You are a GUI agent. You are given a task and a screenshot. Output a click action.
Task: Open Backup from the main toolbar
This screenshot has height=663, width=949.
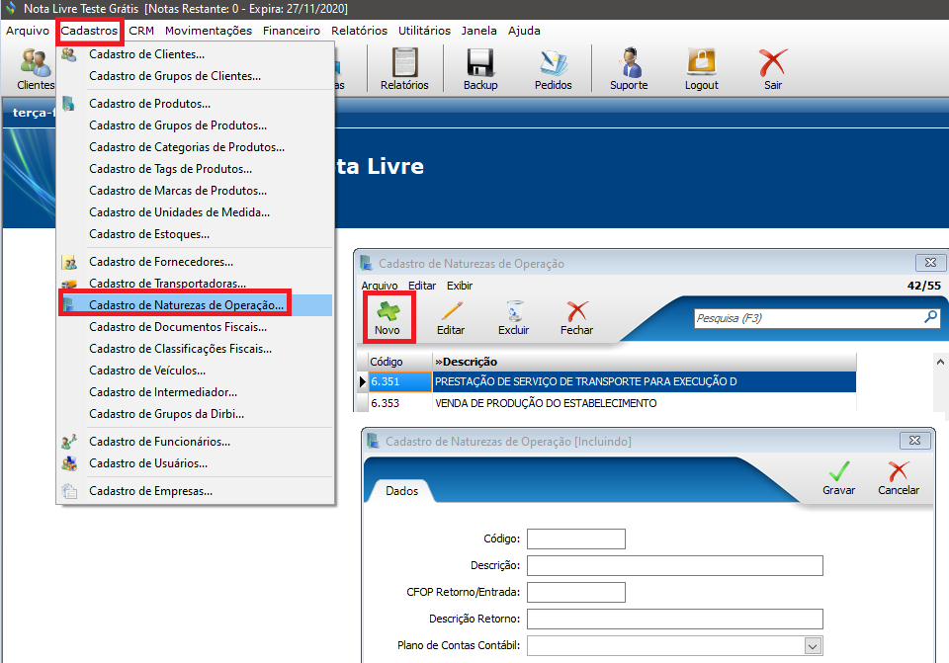tap(480, 66)
